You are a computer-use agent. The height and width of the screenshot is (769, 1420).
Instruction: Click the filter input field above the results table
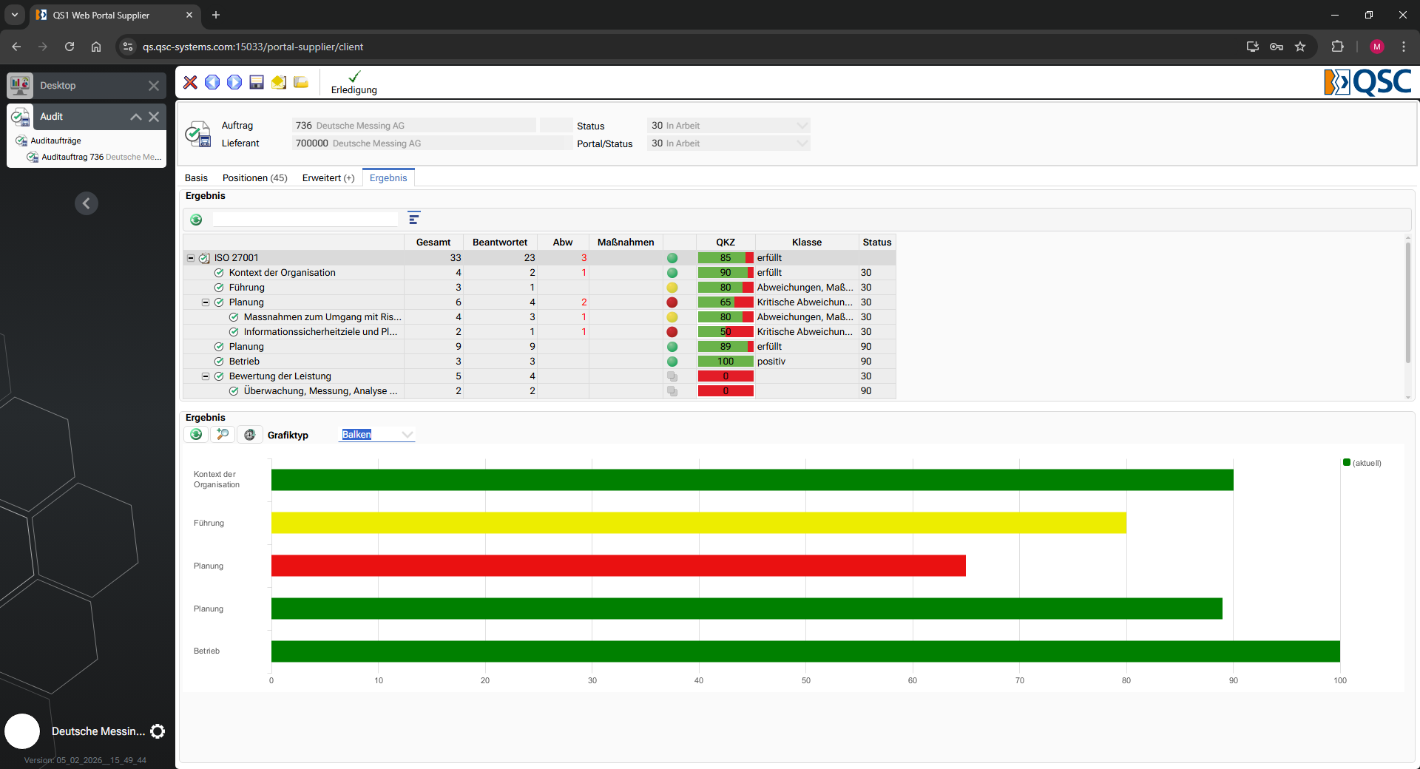(305, 220)
